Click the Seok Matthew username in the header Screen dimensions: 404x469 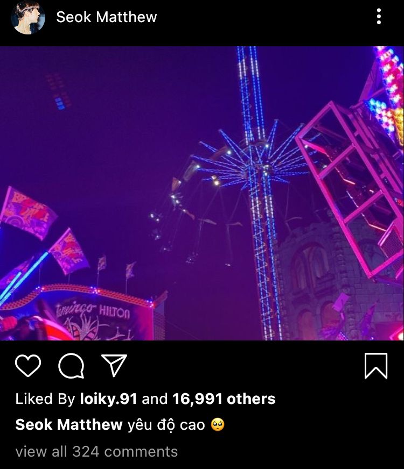tap(106, 17)
